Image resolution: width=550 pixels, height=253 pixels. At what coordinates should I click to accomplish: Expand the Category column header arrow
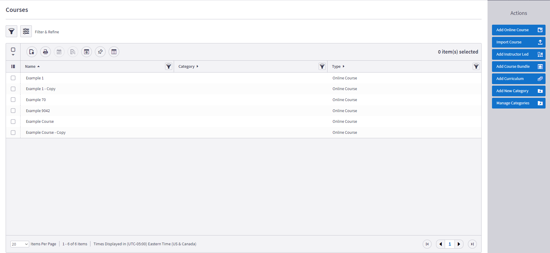click(x=197, y=67)
